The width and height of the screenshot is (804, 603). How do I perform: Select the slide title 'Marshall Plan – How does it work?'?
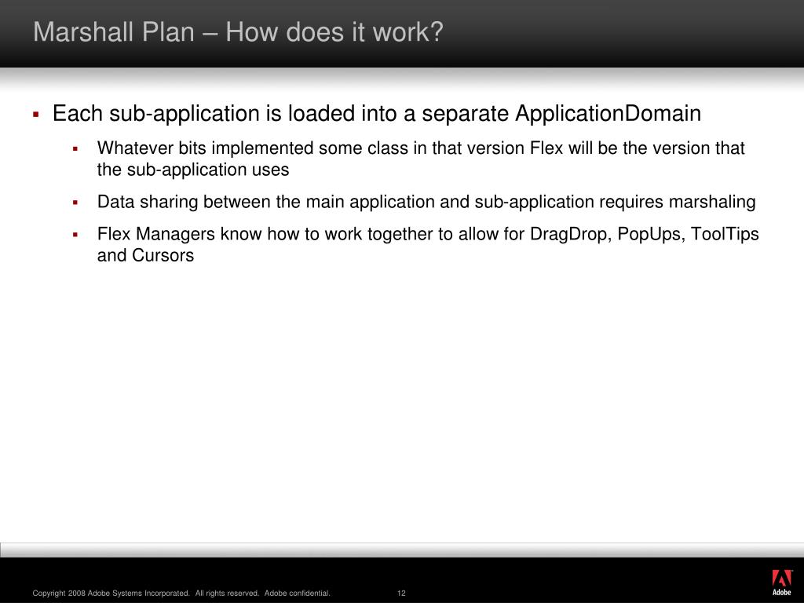click(x=238, y=32)
